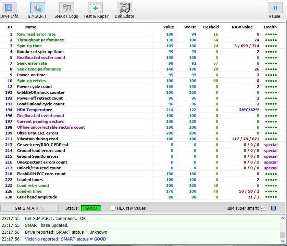This screenshot has width=287, height=246.
Task: Click raw value 3 / 699 / 714
Action: [247, 46]
